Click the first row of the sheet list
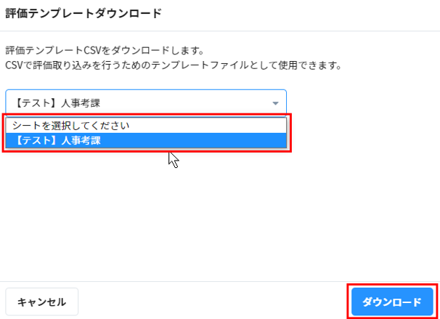The image size is (440, 319). point(145,126)
